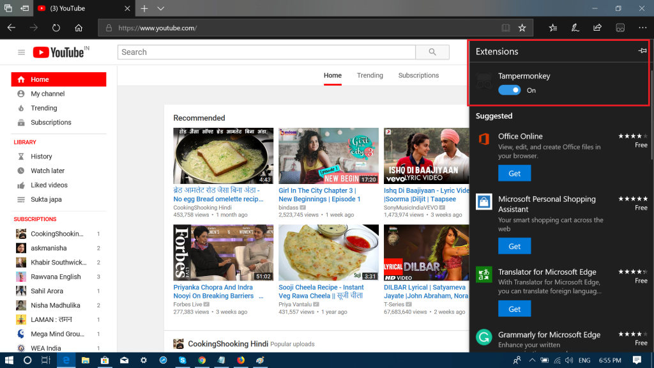Play Girl In The City thumbnail
This screenshot has height=368, width=654.
pos(329,156)
